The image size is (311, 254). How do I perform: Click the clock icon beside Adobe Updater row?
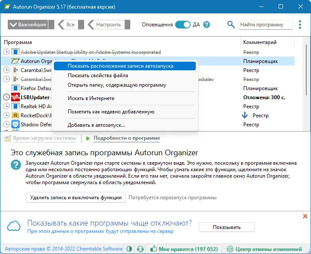pos(6,52)
